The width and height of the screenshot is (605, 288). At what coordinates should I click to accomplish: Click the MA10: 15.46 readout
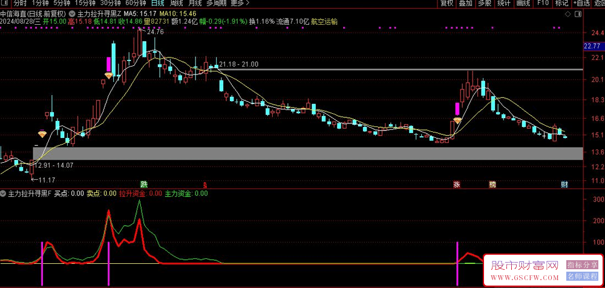tap(178, 14)
